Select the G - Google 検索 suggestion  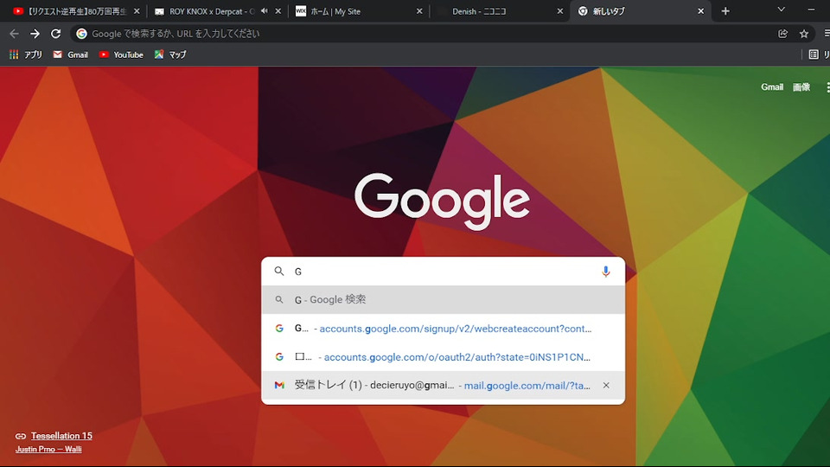point(443,300)
